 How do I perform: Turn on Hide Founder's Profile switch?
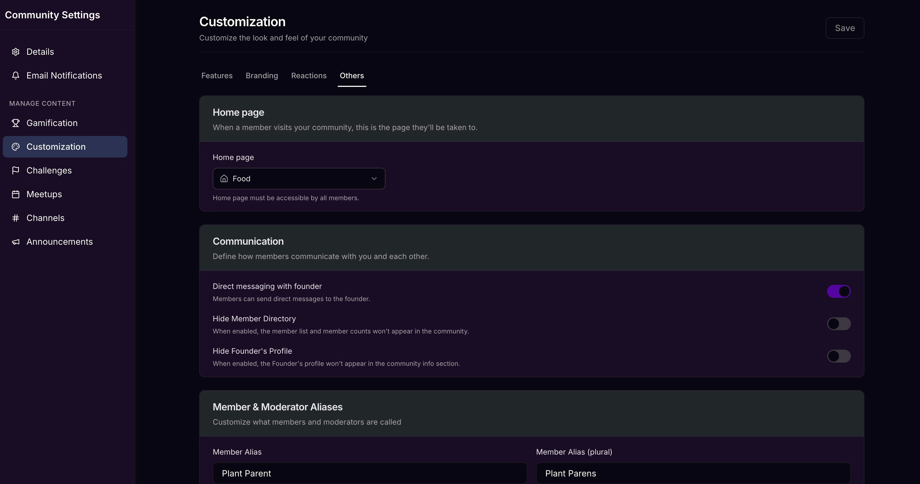838,356
